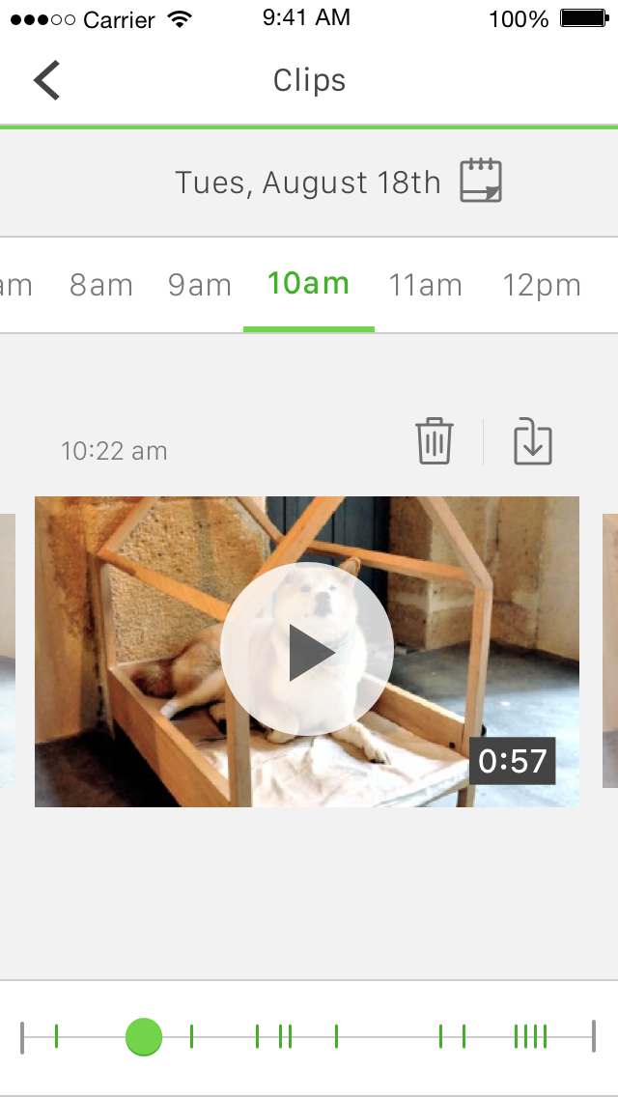The image size is (618, 1097).
Task: Tap the partially hidden hour tab left of 8am
Action: pos(16,286)
